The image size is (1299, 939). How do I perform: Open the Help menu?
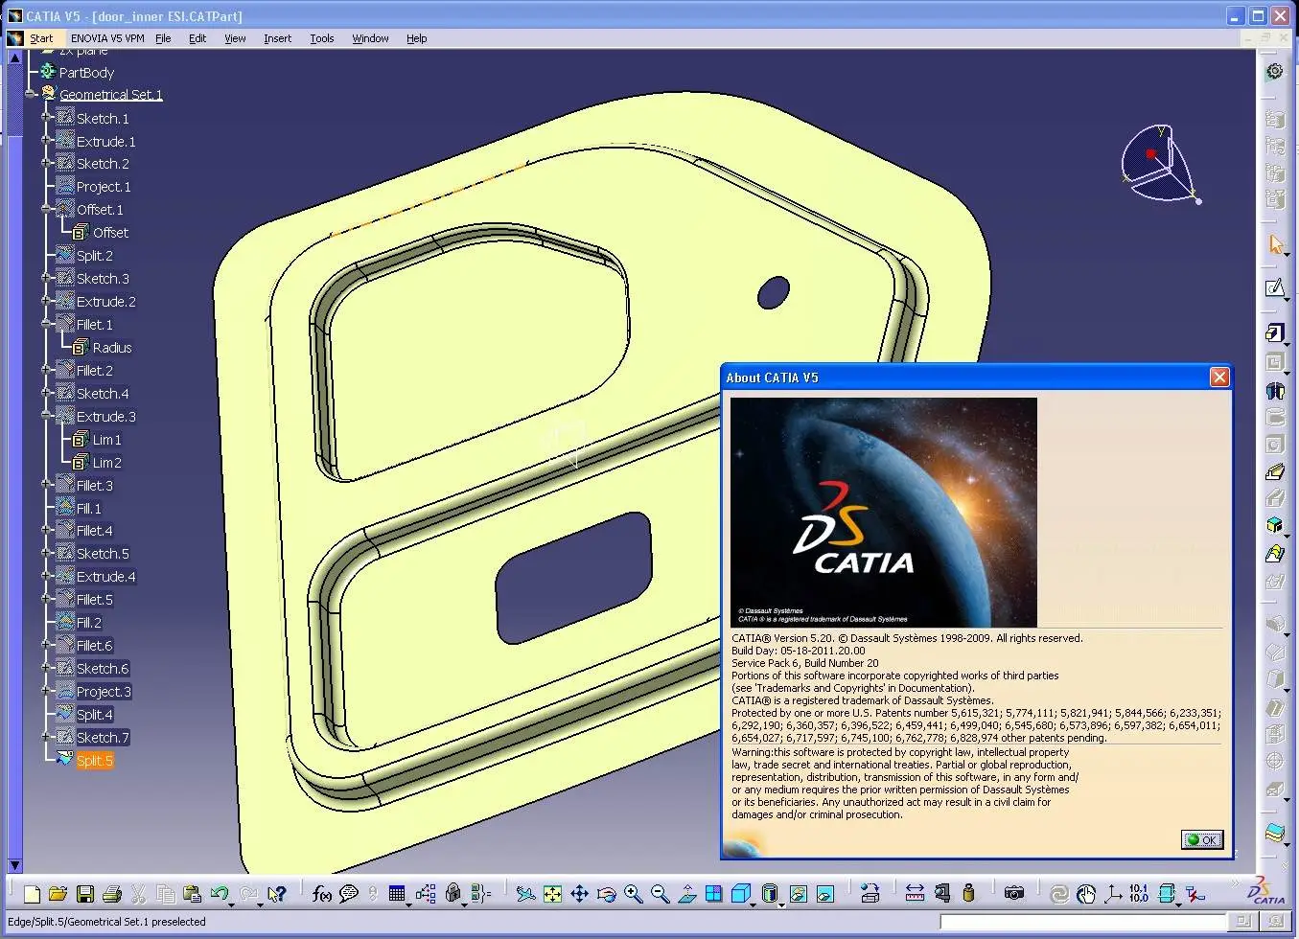[x=416, y=38]
